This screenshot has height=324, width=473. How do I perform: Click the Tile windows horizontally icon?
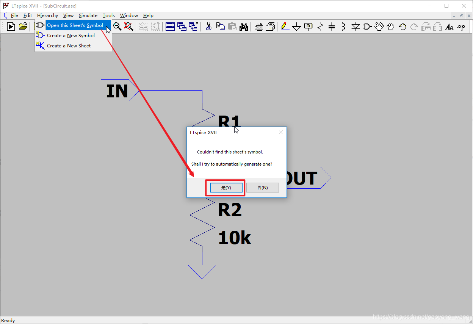[x=170, y=27]
